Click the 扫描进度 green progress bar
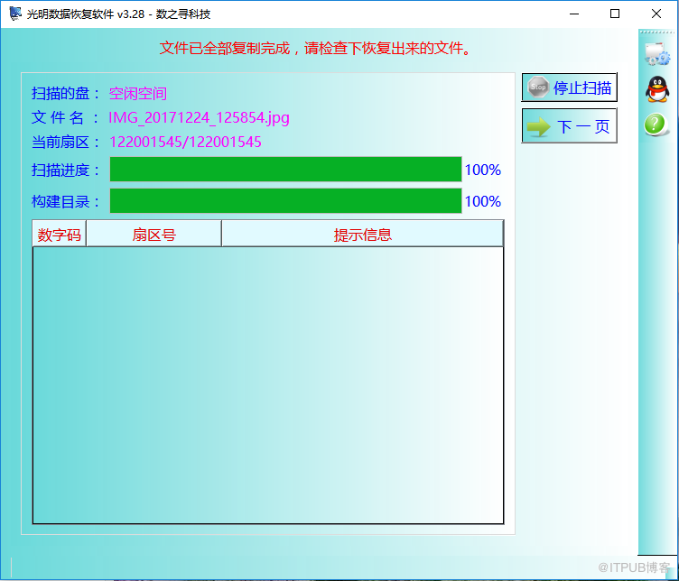679x581 pixels. [286, 169]
